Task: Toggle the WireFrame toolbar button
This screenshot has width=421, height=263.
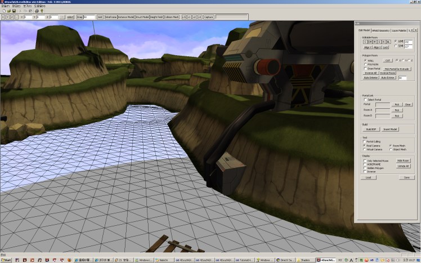Action: pyautogui.click(x=111, y=17)
